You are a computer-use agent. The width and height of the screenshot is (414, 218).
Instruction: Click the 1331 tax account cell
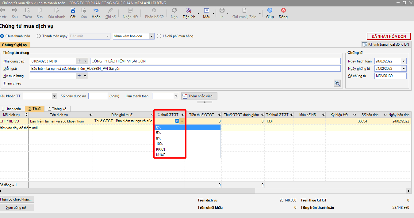(279, 121)
